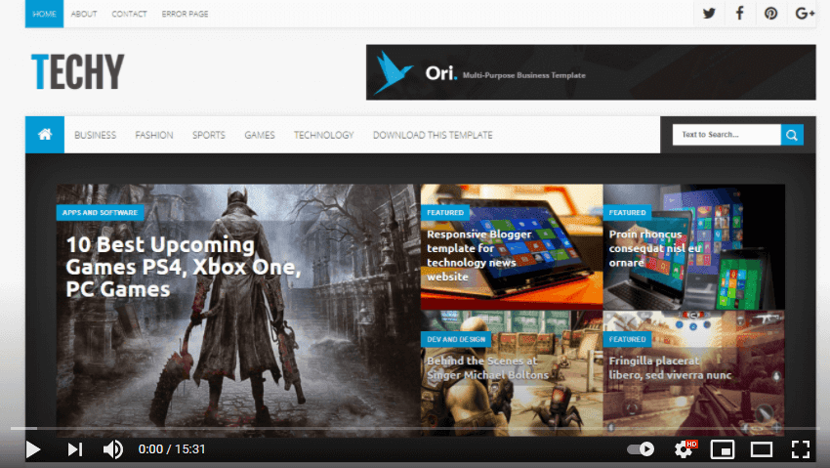Screen dimensions: 830x468
Task: Click the APPS AND SOFTWARE label
Action: tap(100, 212)
